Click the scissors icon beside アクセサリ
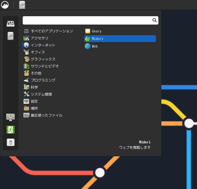 [x=26, y=38]
